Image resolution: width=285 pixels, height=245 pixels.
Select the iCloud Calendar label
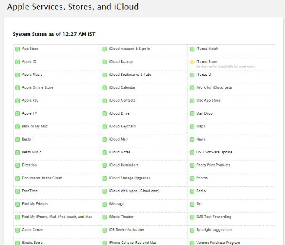click(122, 87)
